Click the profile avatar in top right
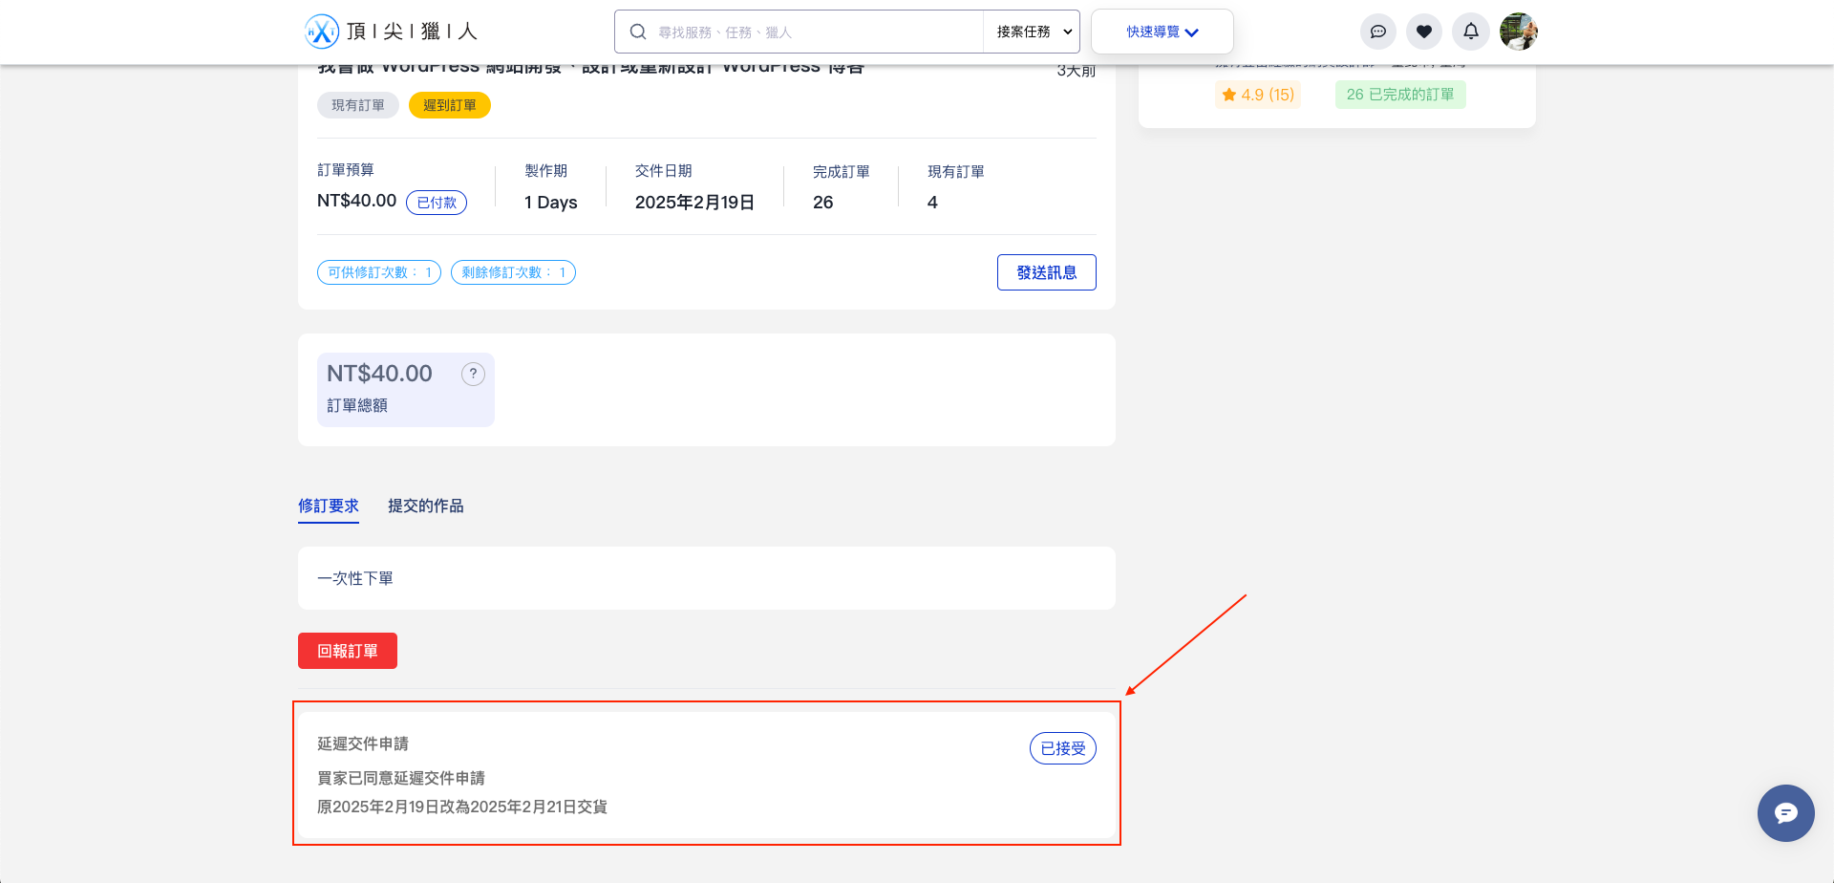 coord(1518,31)
